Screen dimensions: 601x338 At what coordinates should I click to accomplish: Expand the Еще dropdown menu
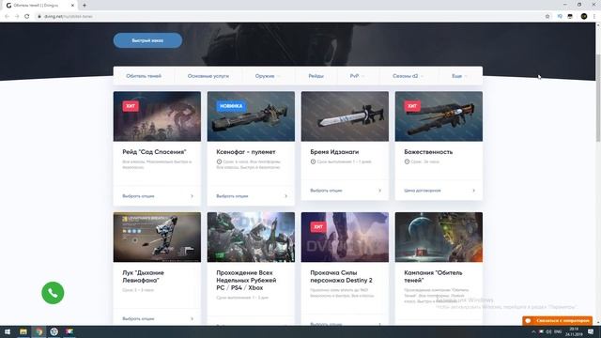(x=459, y=76)
